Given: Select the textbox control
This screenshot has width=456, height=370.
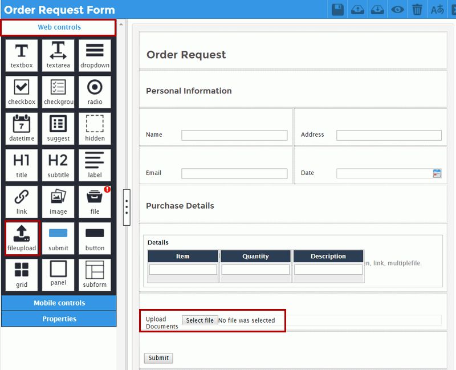Looking at the screenshot, I should click(x=21, y=55).
